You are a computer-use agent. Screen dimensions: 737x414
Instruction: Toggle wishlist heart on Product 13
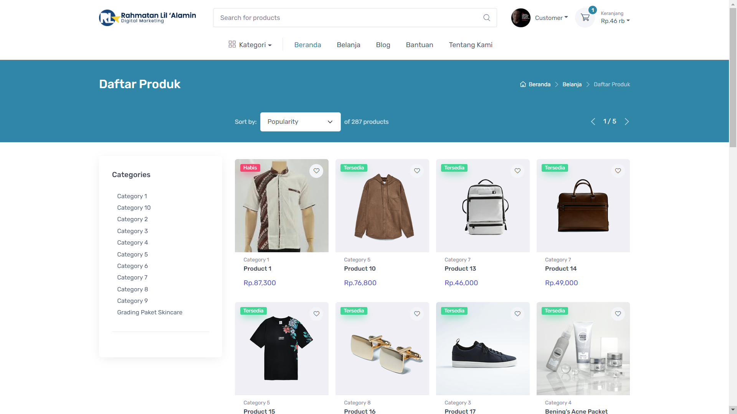517,171
